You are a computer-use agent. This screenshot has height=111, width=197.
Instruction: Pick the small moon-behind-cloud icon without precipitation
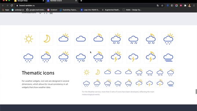coord(129,72)
